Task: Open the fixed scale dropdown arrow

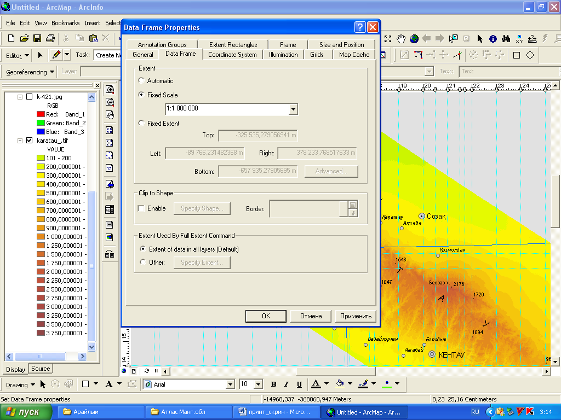Action: 293,109
